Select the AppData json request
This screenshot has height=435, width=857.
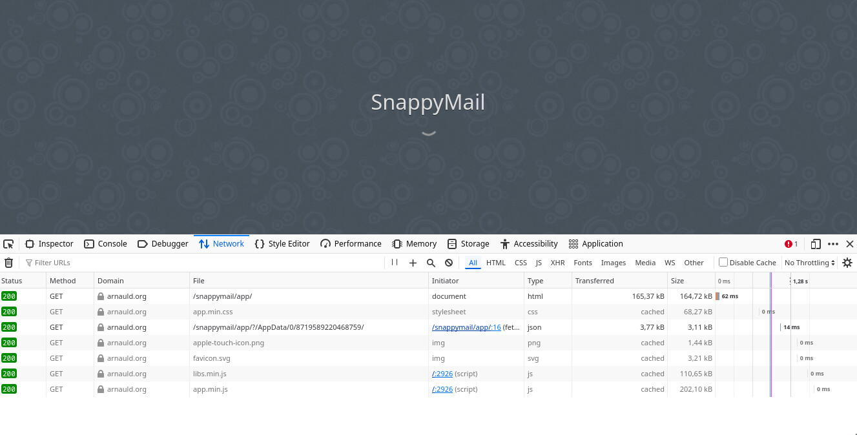(428, 327)
